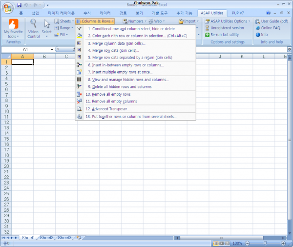Click the 100% zoom level button
Viewport: 293px width, 247px height.
pyautogui.click(x=237, y=243)
